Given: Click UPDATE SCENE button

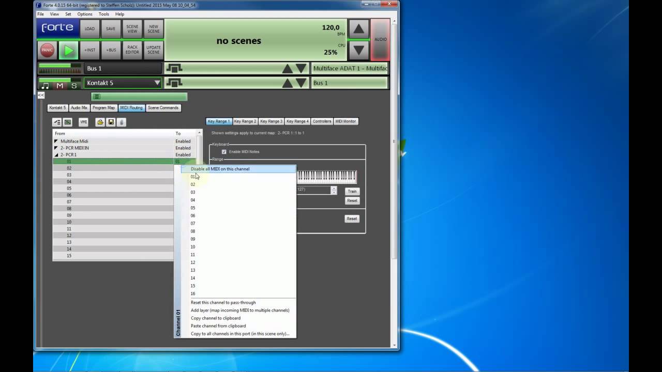Looking at the screenshot, I should click(154, 50).
